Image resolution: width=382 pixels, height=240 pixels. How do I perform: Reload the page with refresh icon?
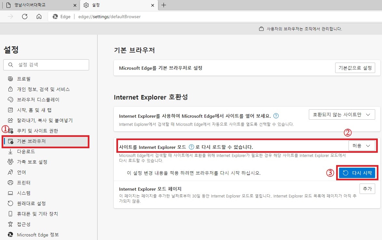[x=25, y=17]
